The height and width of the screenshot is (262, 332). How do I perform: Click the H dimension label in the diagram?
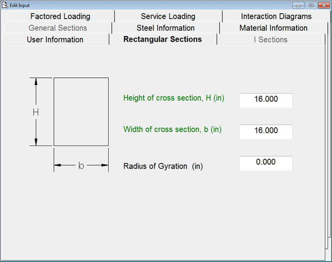coord(36,112)
